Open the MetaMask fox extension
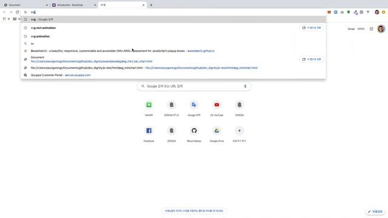Image resolution: width=388 pixels, height=218 pixels. (x=329, y=12)
